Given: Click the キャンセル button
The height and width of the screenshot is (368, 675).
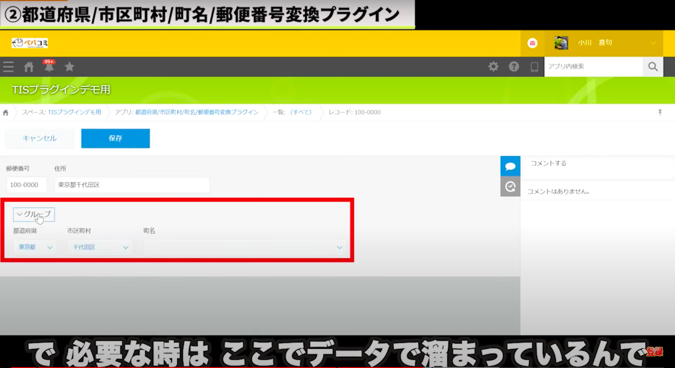Looking at the screenshot, I should [39, 138].
